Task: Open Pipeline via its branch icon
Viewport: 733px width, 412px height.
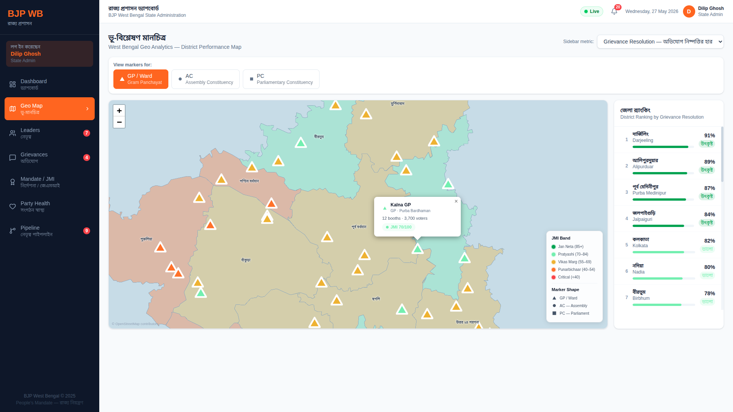Action: (13, 231)
